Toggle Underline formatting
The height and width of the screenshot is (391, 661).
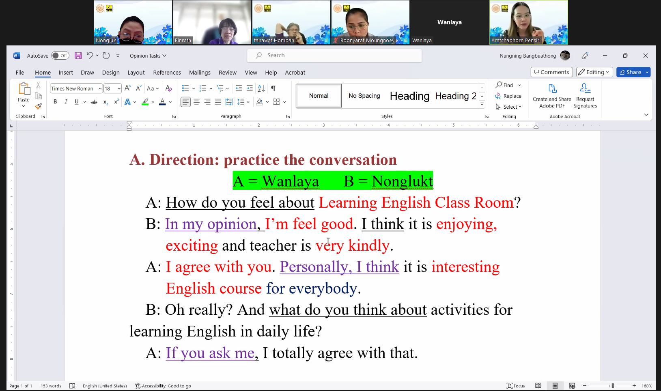coord(76,102)
